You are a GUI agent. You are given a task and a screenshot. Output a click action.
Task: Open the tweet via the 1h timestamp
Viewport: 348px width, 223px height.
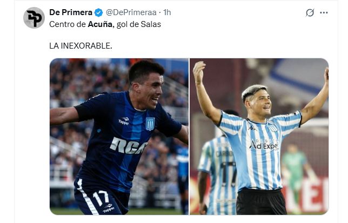tap(167, 12)
